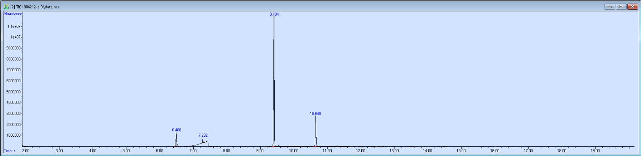
Task: Select the peak labeled 6.488
Action: coord(177,130)
